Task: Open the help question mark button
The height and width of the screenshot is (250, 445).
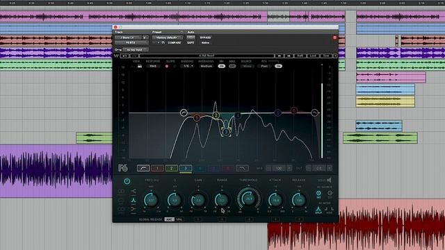Action: tap(335, 56)
